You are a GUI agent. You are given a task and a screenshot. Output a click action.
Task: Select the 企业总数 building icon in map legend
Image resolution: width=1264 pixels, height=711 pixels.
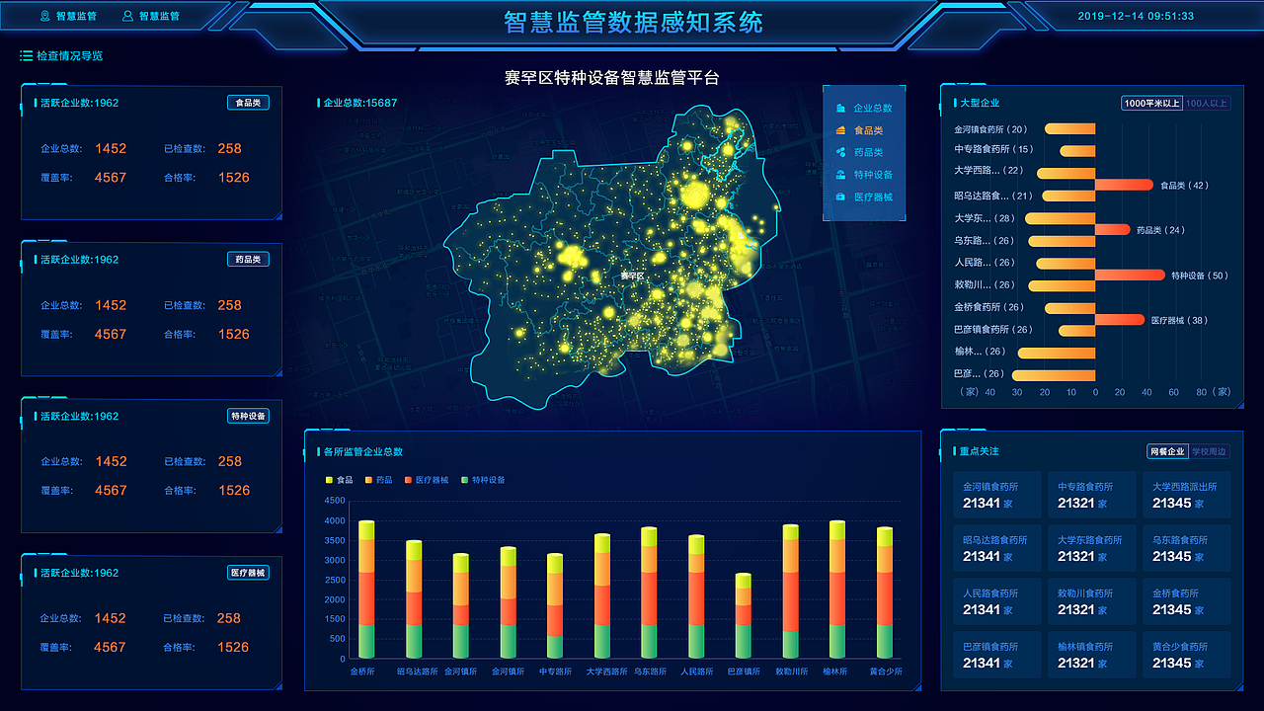coord(840,109)
